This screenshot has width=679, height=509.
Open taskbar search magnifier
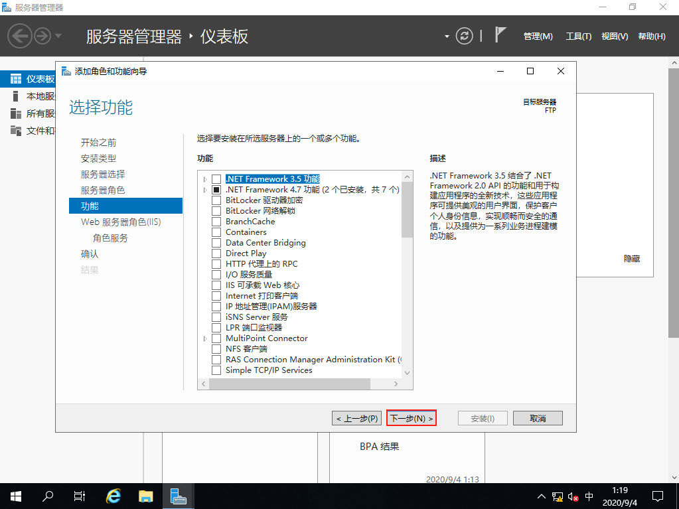[x=48, y=496]
